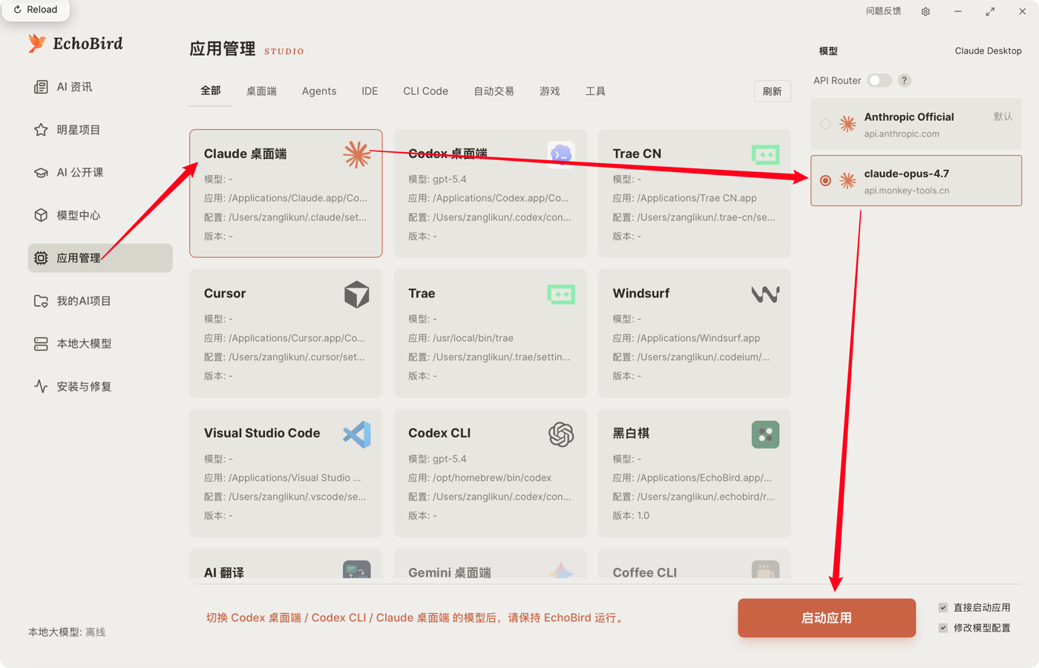Toggle the 直接启动应用 checkbox
The height and width of the screenshot is (668, 1039).
coord(943,607)
